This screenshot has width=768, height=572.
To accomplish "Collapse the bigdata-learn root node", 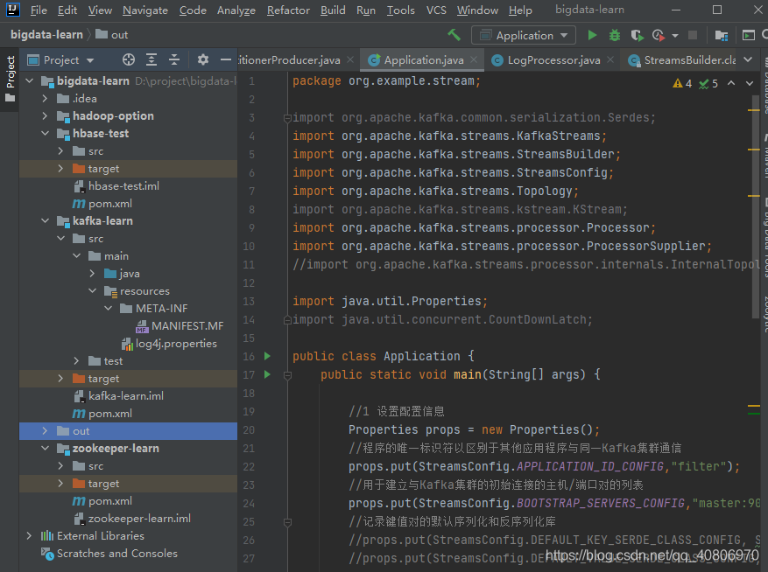I will point(30,80).
